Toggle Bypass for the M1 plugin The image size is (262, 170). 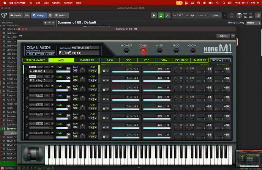click(223, 36)
